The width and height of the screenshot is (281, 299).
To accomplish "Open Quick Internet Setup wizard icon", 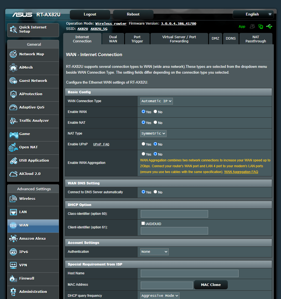I will (x=13, y=29).
